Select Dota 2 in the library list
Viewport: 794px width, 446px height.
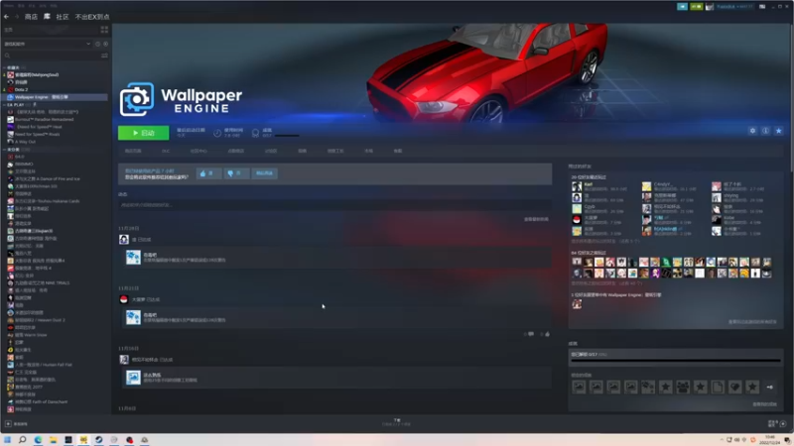21,89
